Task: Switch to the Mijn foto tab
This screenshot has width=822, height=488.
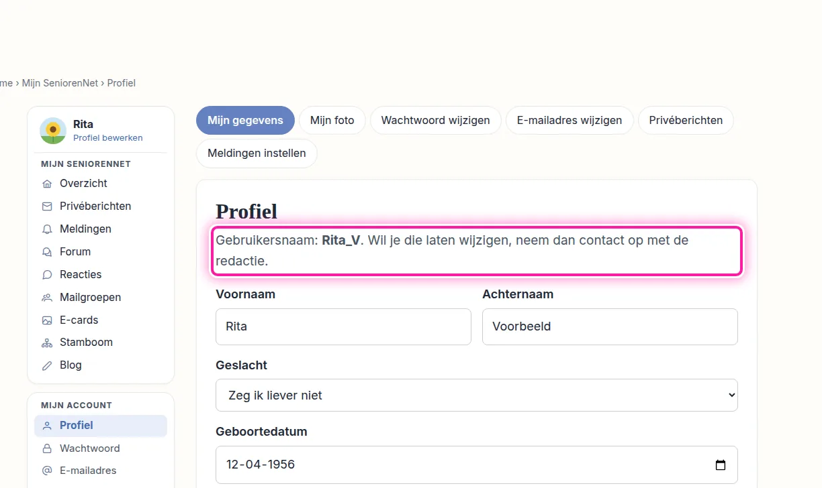Action: click(332, 121)
